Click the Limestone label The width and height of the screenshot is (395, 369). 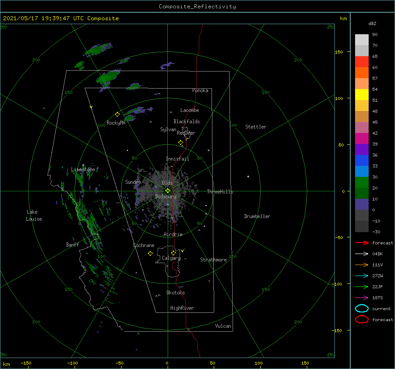point(83,169)
